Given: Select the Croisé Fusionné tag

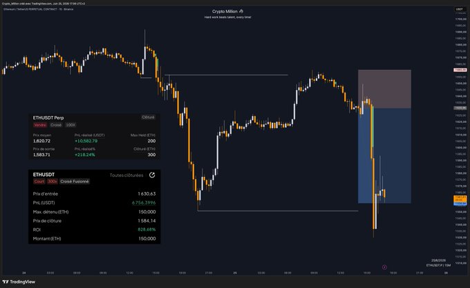Looking at the screenshot, I should pyautogui.click(x=75, y=182).
